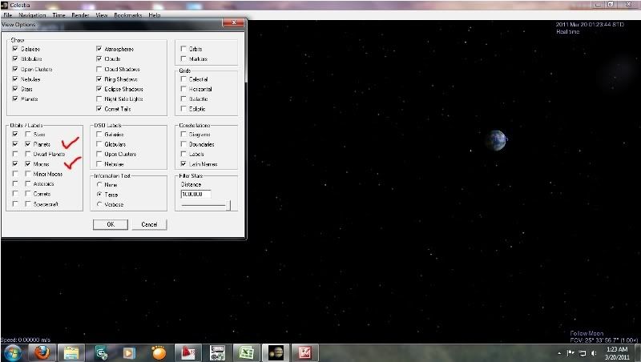Image resolution: width=641 pixels, height=362 pixels.
Task: Enable Cloud Shadows
Action: pyautogui.click(x=99, y=69)
